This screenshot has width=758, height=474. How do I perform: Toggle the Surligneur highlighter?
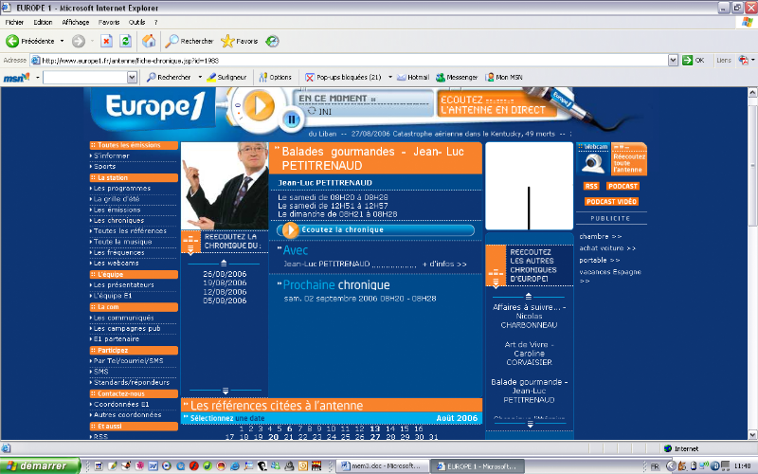point(226,77)
